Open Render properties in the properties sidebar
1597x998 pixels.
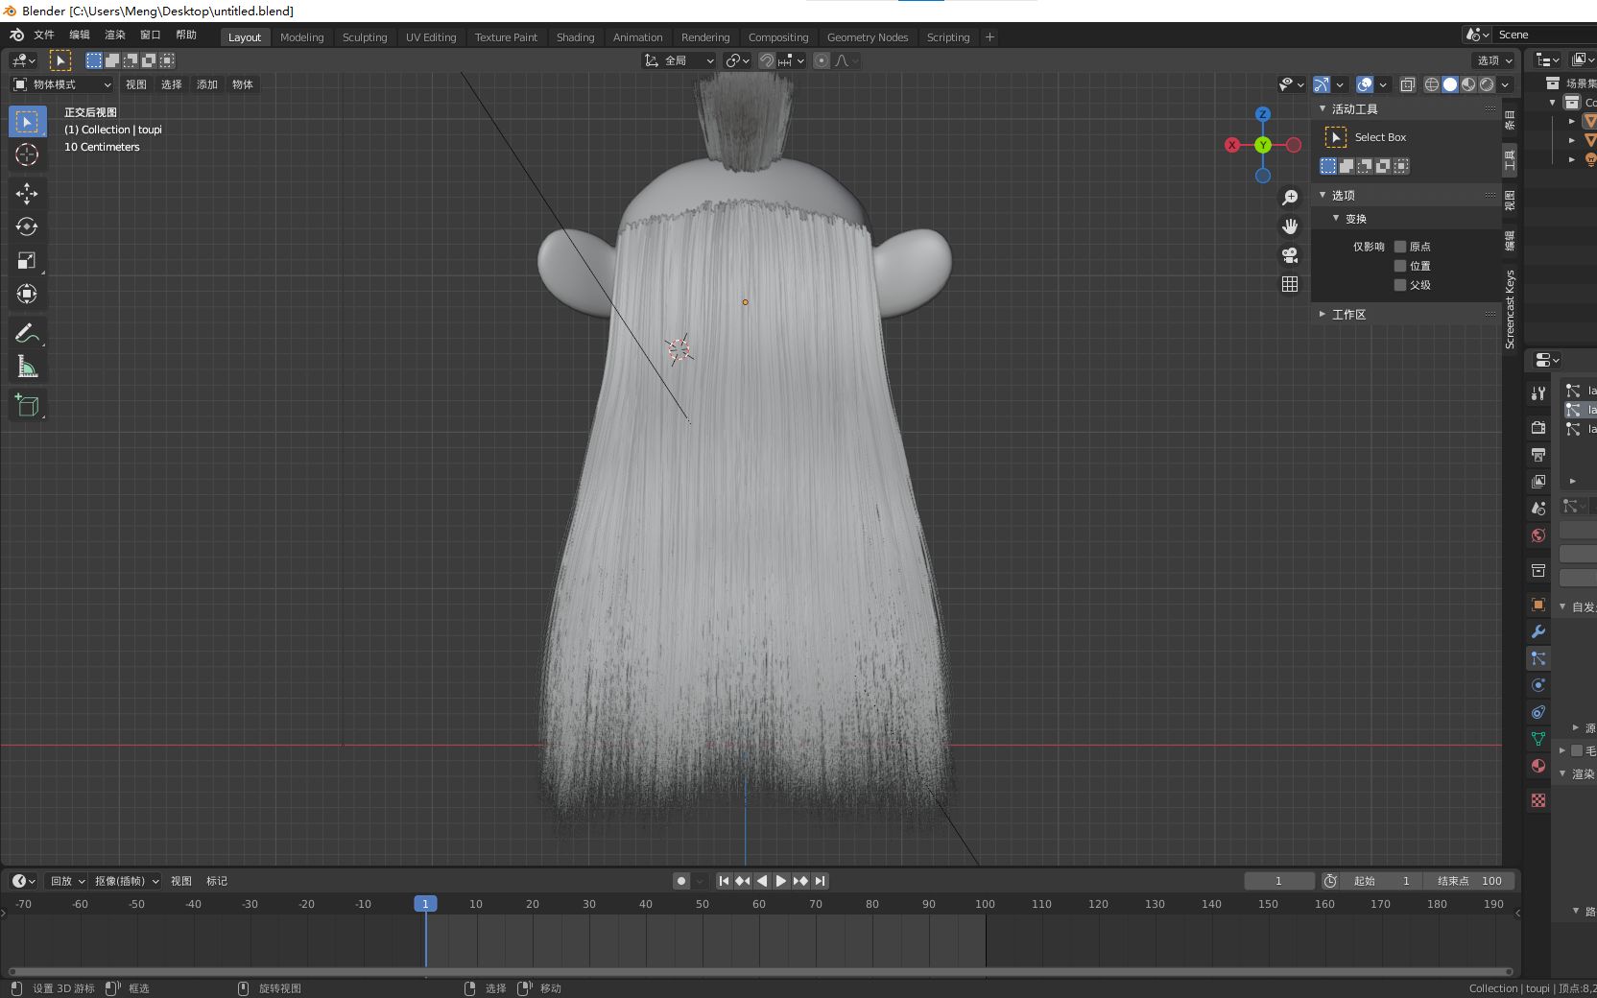(x=1537, y=428)
